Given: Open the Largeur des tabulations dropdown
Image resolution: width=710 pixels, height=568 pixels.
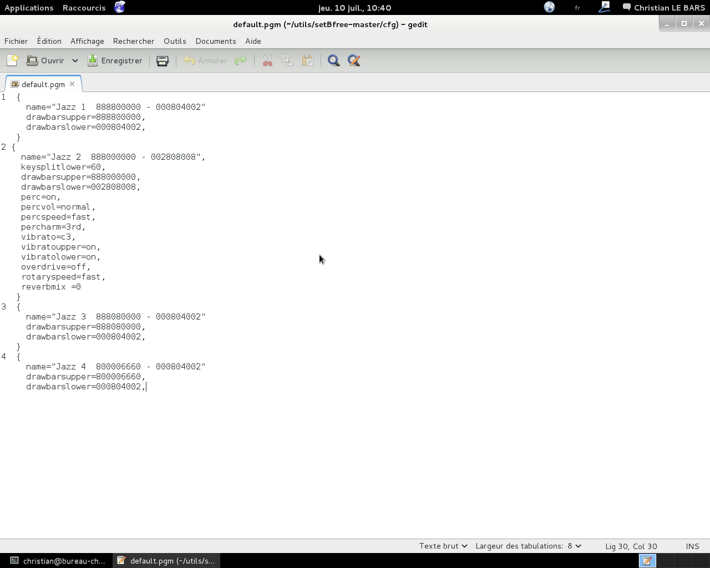Looking at the screenshot, I should [528, 546].
